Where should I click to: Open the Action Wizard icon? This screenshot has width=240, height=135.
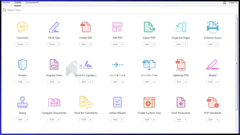[117, 102]
